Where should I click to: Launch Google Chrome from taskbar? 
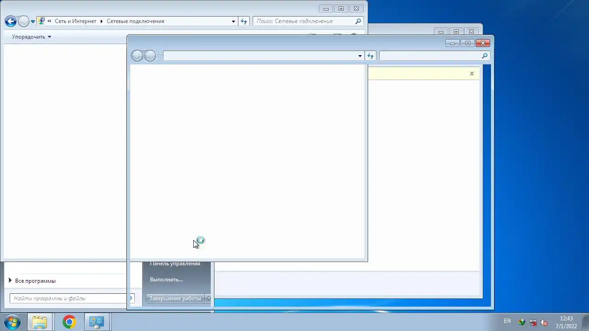69,322
